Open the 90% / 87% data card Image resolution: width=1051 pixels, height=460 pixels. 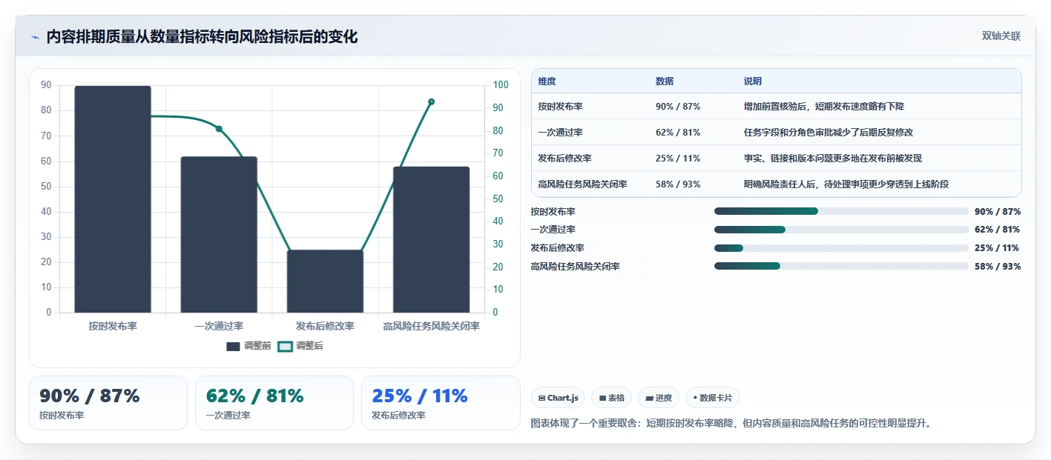point(108,403)
